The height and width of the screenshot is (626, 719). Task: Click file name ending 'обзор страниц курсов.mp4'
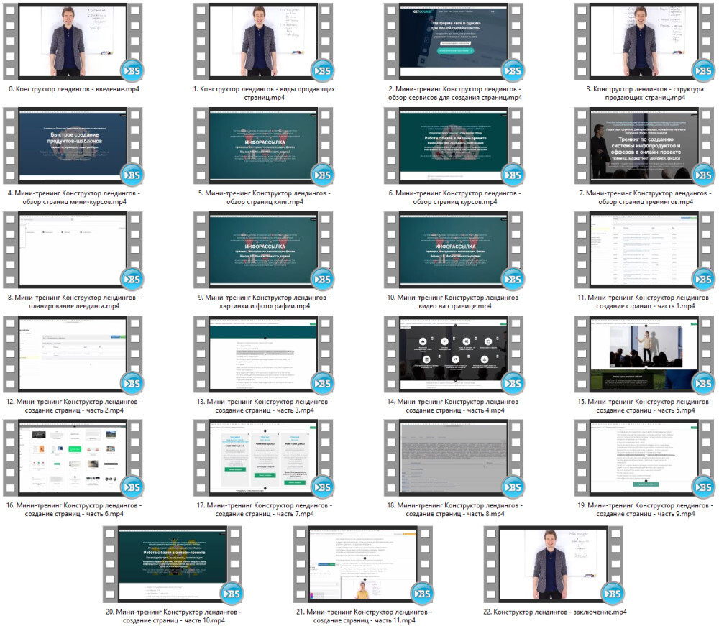pos(454,198)
